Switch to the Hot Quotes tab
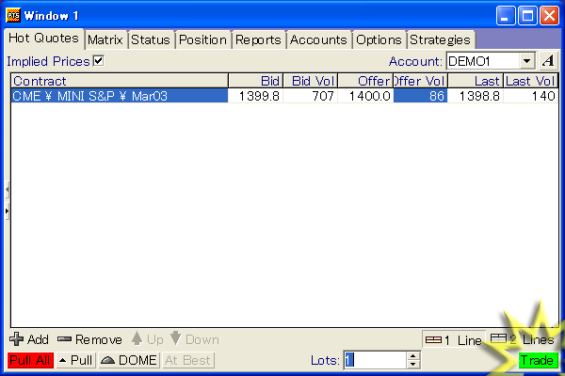This screenshot has height=376, width=565. [x=43, y=39]
